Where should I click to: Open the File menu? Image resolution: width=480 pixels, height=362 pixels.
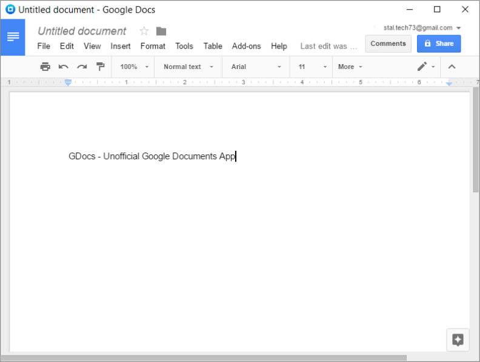tap(44, 46)
